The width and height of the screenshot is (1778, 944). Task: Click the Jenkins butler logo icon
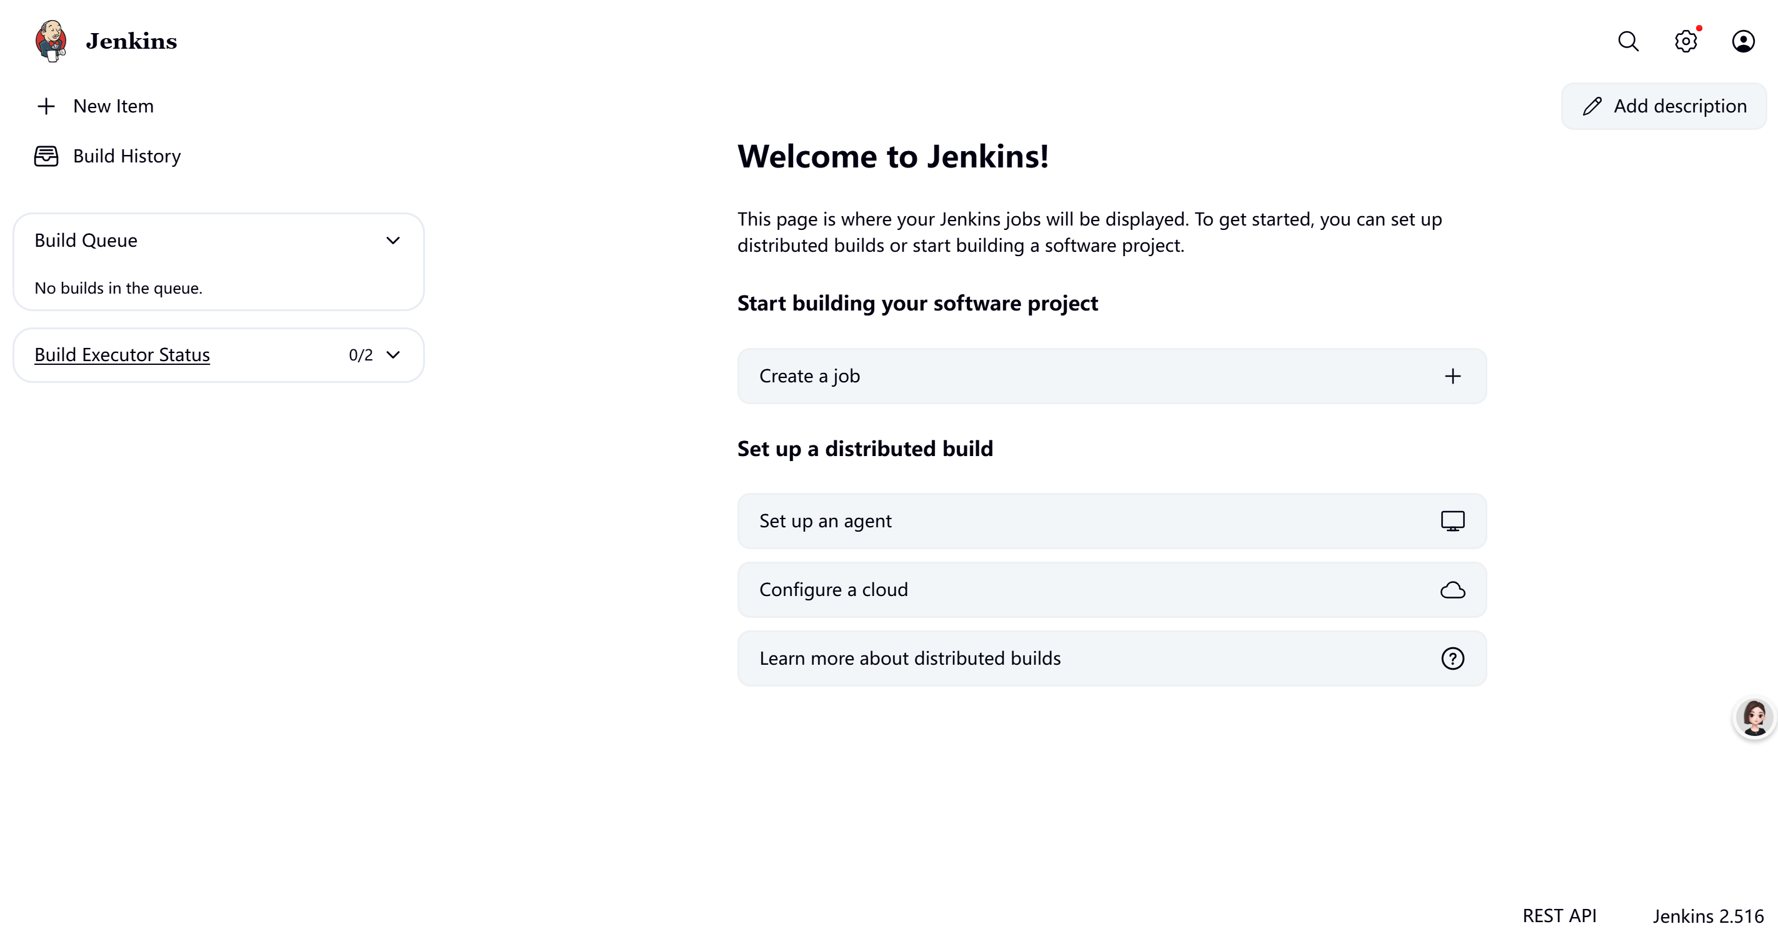tap(51, 41)
